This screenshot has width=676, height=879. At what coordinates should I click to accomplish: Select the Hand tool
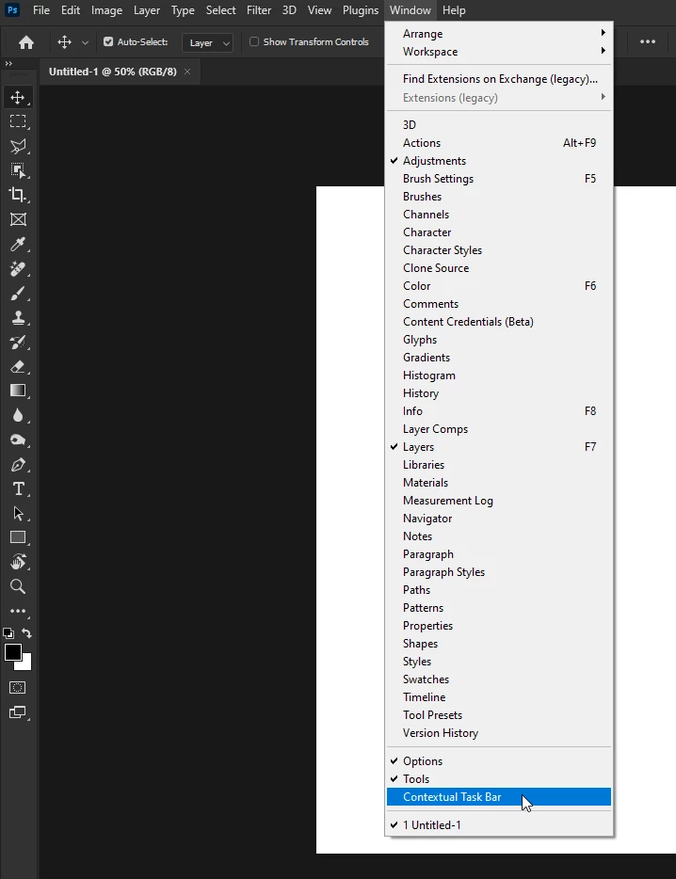tap(18, 562)
